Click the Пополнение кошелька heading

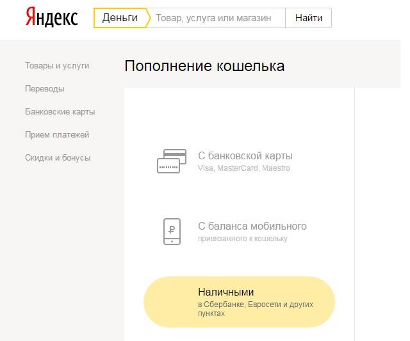click(204, 65)
